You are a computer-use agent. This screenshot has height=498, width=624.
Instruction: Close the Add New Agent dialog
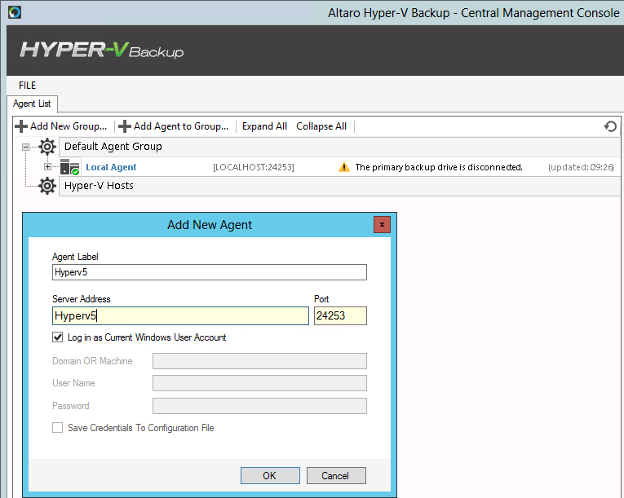(382, 225)
